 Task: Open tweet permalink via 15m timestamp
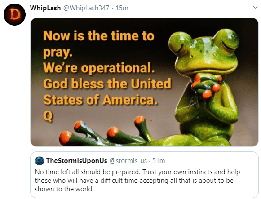(122, 8)
